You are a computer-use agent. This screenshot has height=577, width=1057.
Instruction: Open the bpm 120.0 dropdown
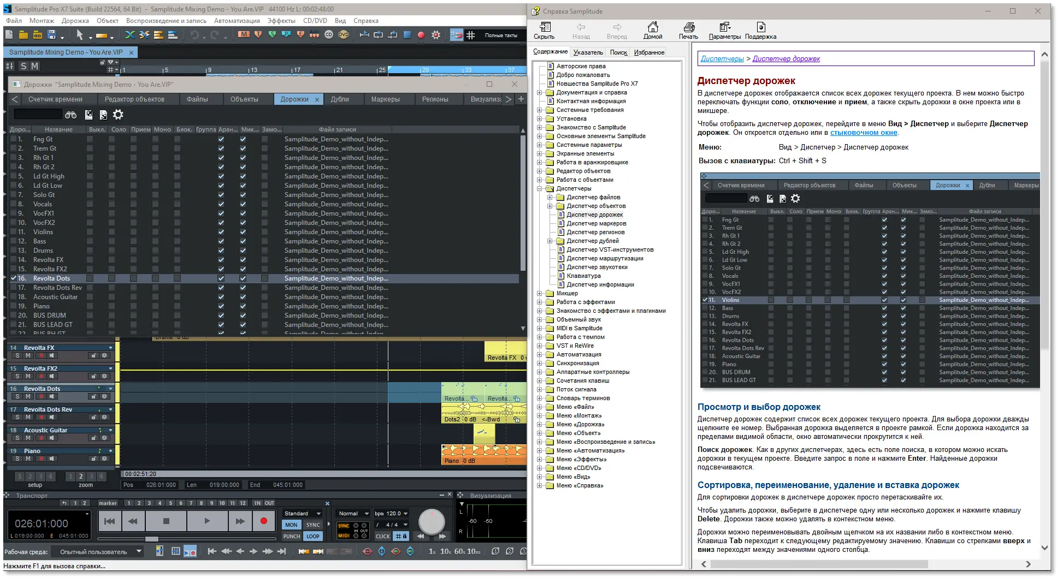pos(405,514)
